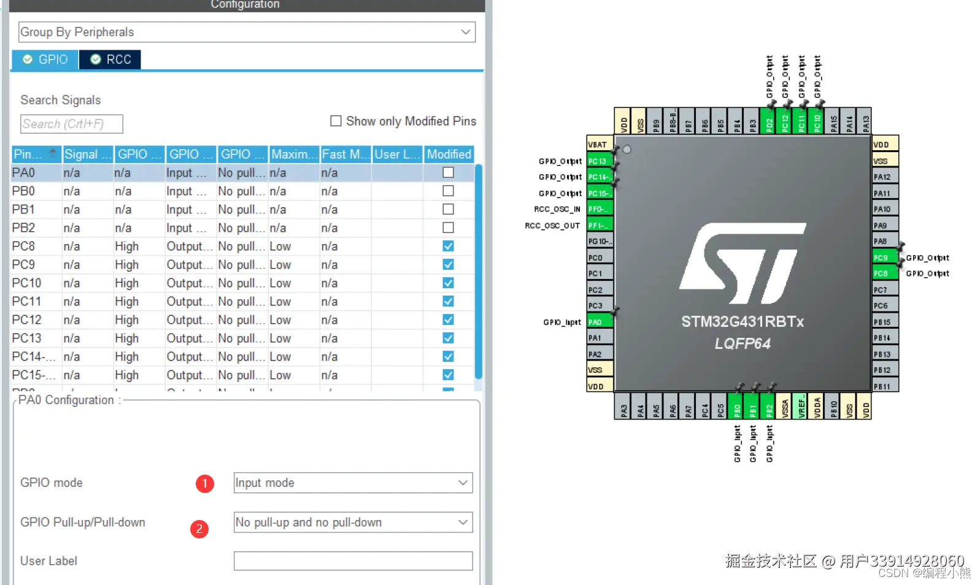Enable Show only Modified Pins checkbox
The height and width of the screenshot is (585, 980).
click(x=336, y=121)
